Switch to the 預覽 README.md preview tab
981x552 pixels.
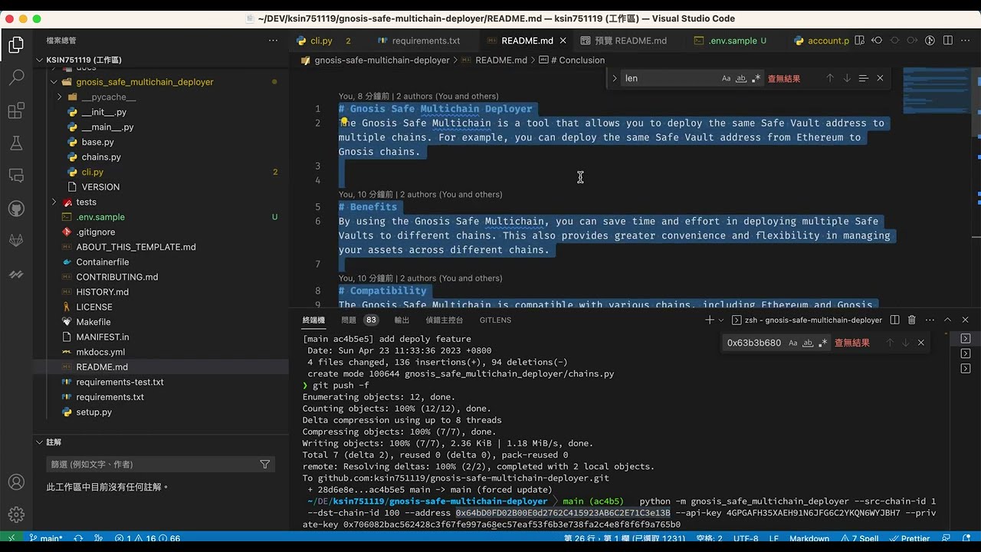pos(625,41)
